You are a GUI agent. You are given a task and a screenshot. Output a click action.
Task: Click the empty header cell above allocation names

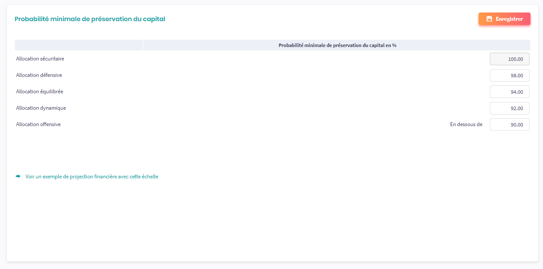(79, 45)
